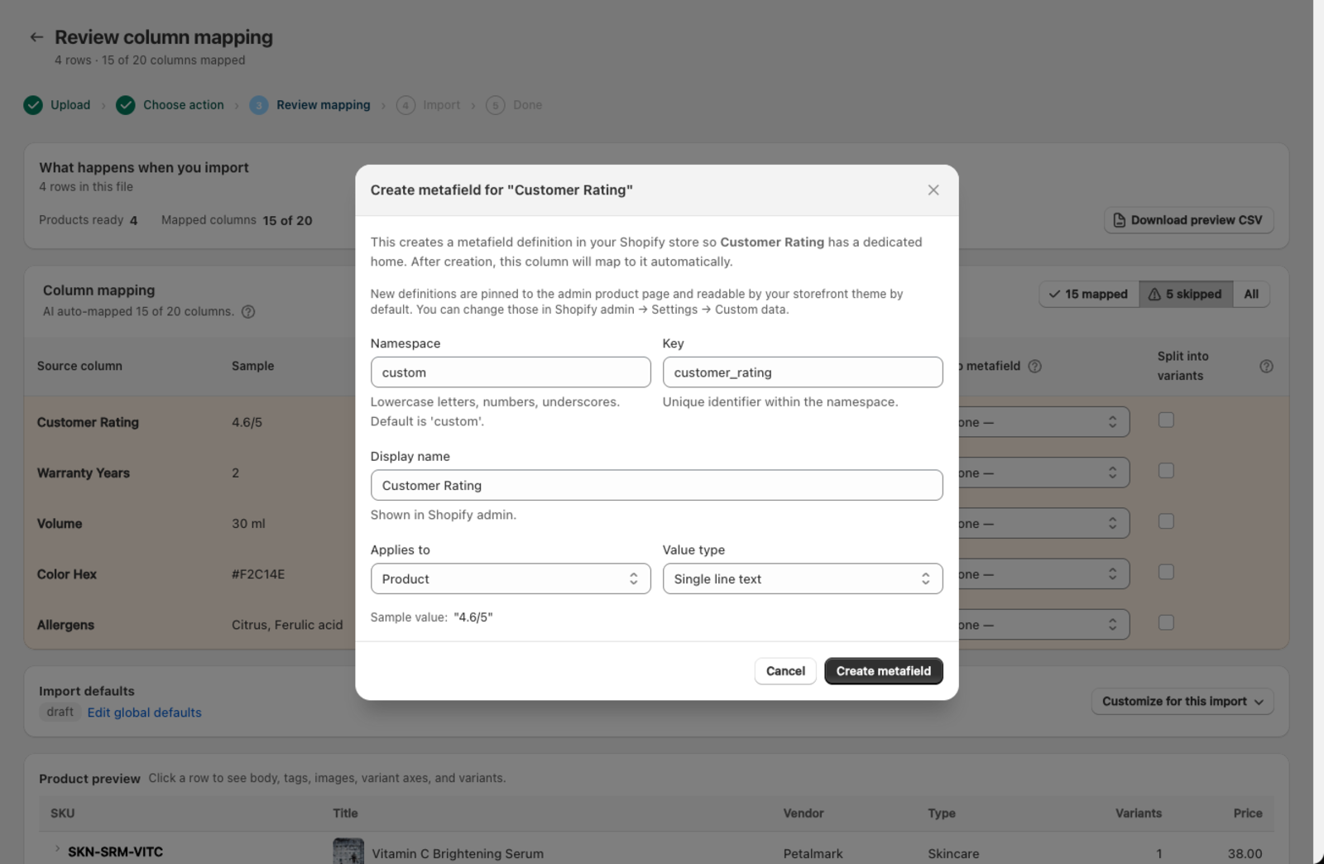Close the Create metafield dialog with X

click(x=933, y=190)
